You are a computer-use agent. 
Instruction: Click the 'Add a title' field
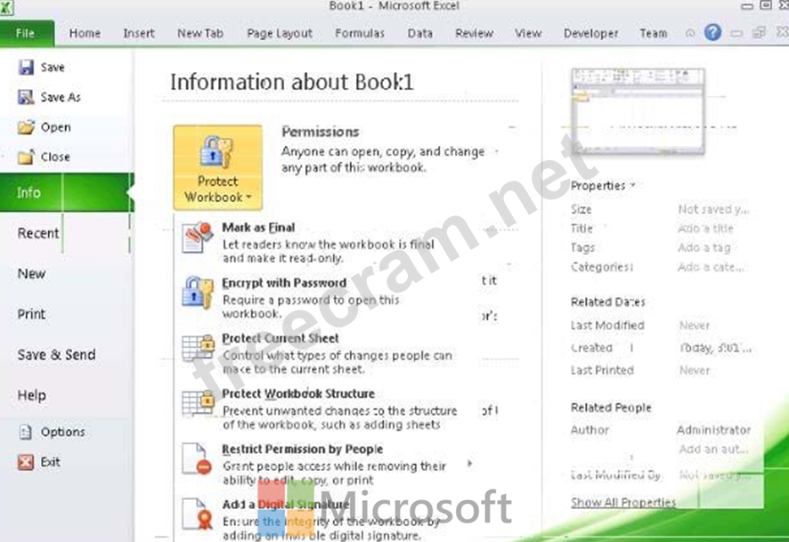pyautogui.click(x=705, y=229)
